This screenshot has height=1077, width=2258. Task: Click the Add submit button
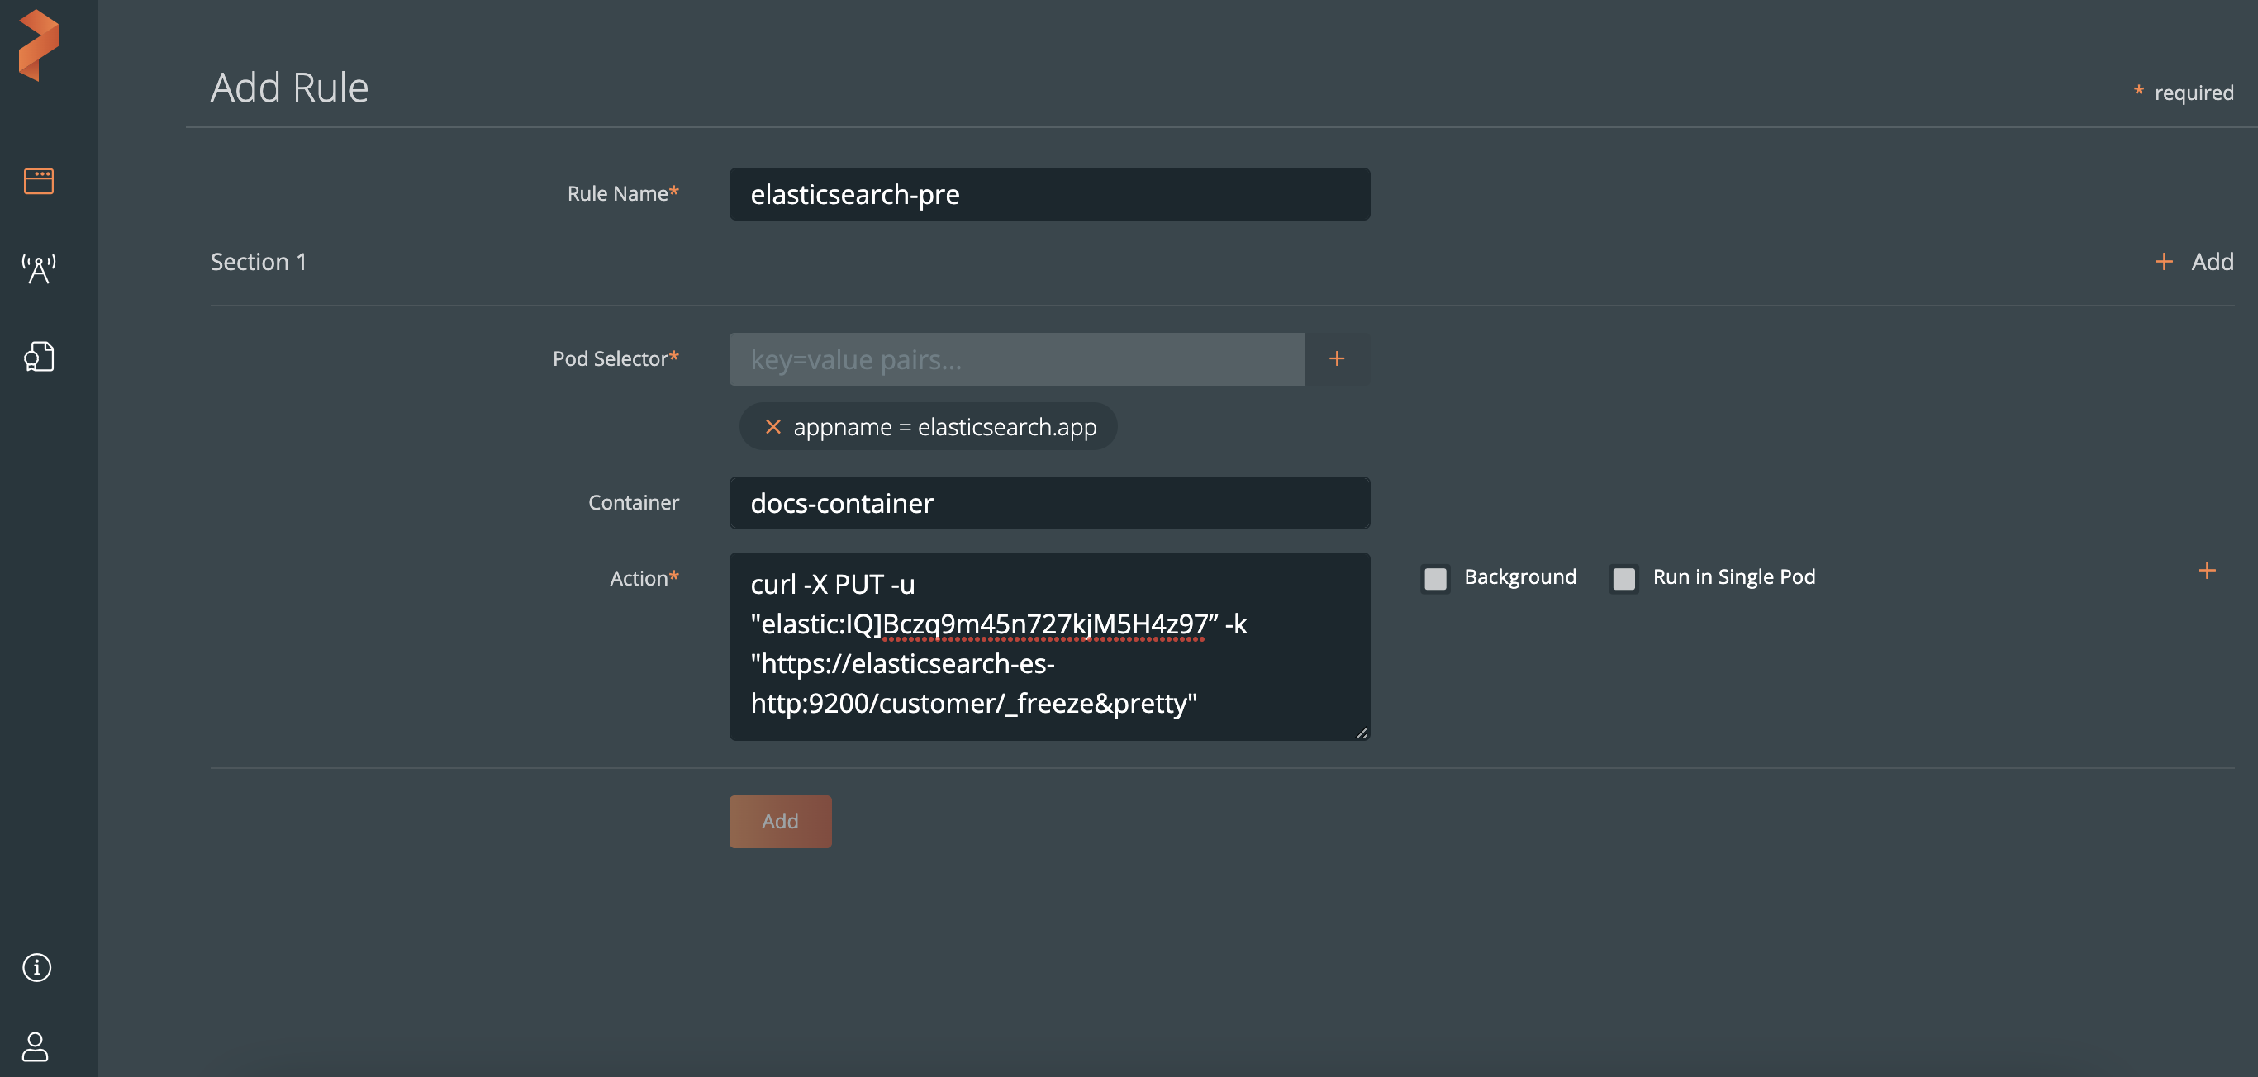click(779, 821)
